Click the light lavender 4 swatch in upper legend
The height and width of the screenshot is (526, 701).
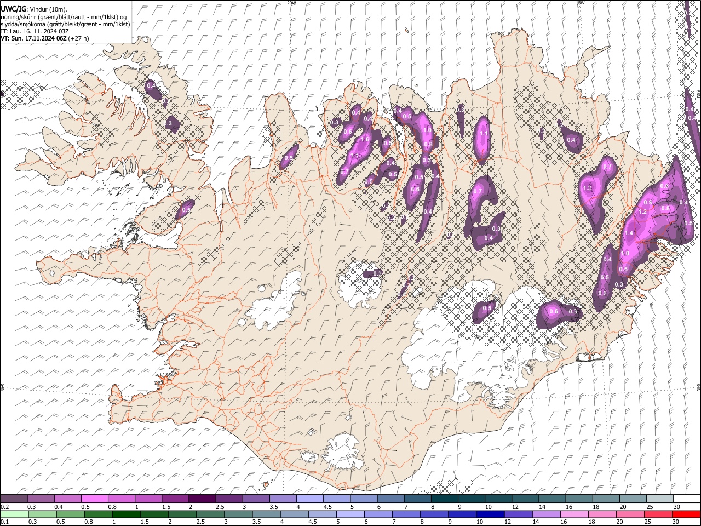coord(309,499)
